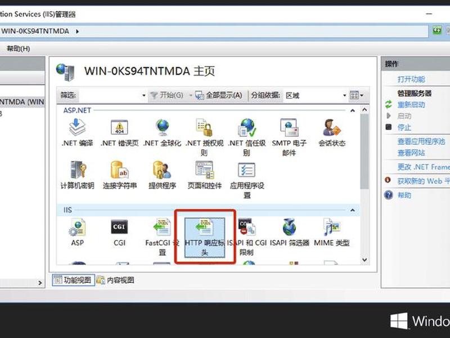Click the 帮助 link in 操作 pane

point(404,195)
